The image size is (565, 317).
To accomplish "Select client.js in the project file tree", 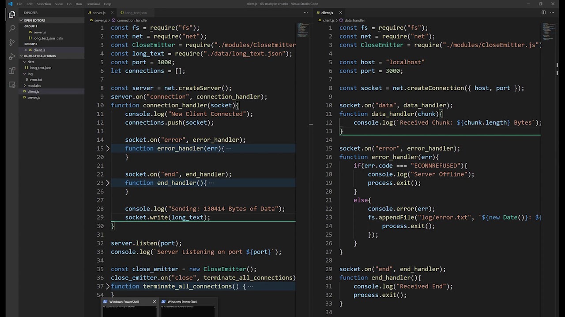I will (x=33, y=92).
